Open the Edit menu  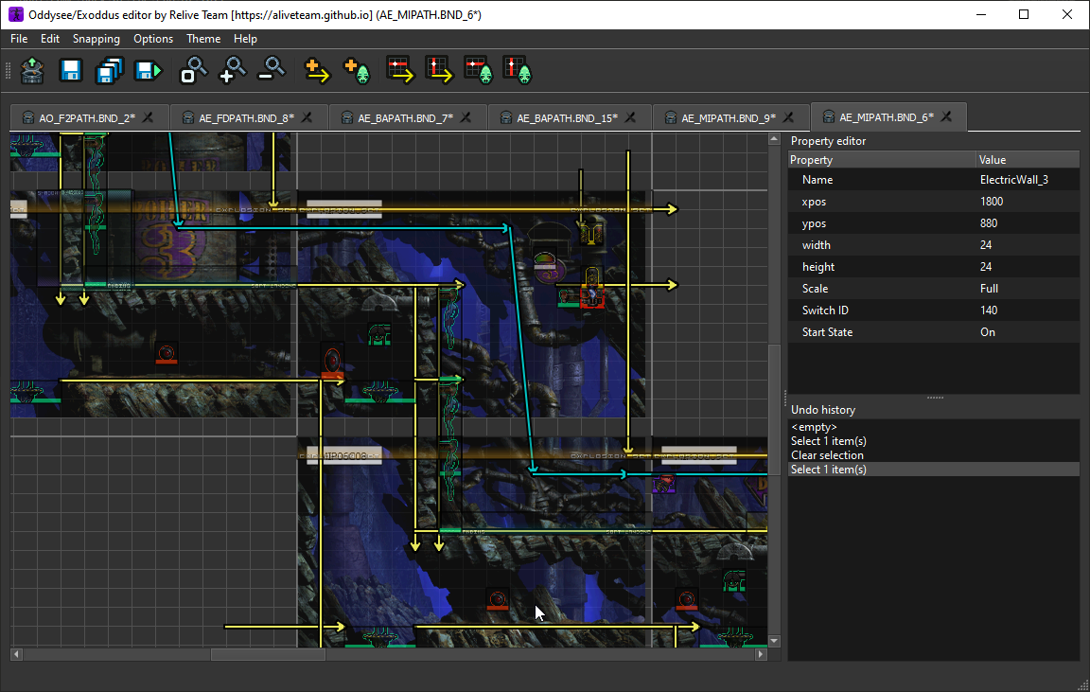coord(50,39)
